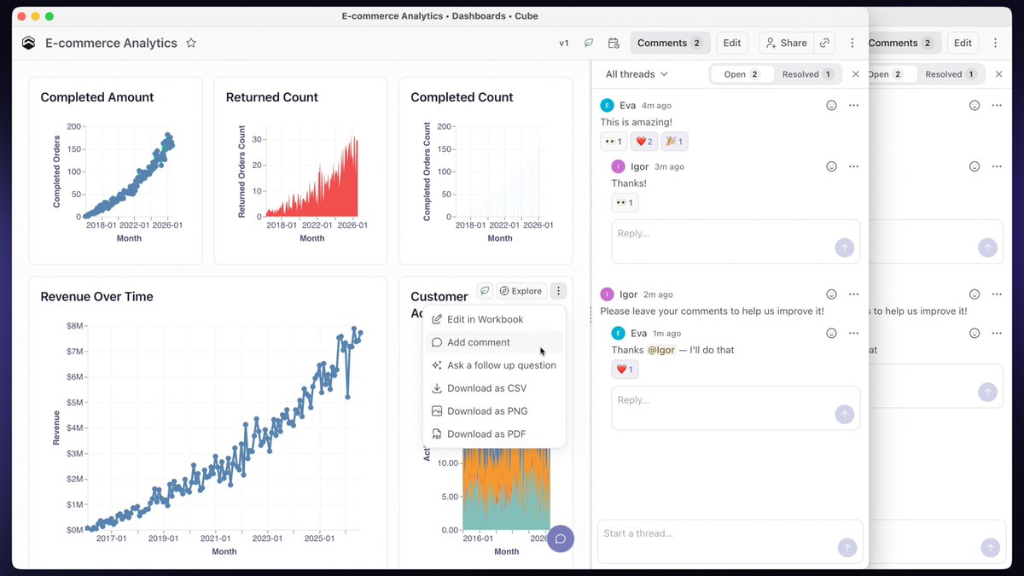Toggle the heart reaction with count 2

[x=643, y=142]
